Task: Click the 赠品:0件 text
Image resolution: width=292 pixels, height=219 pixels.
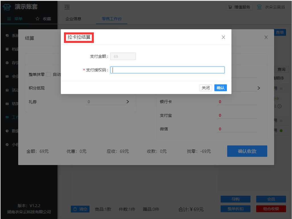Action: tap(151, 209)
